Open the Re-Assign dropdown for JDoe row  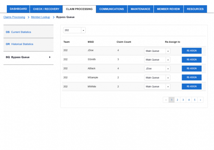[x=157, y=51]
